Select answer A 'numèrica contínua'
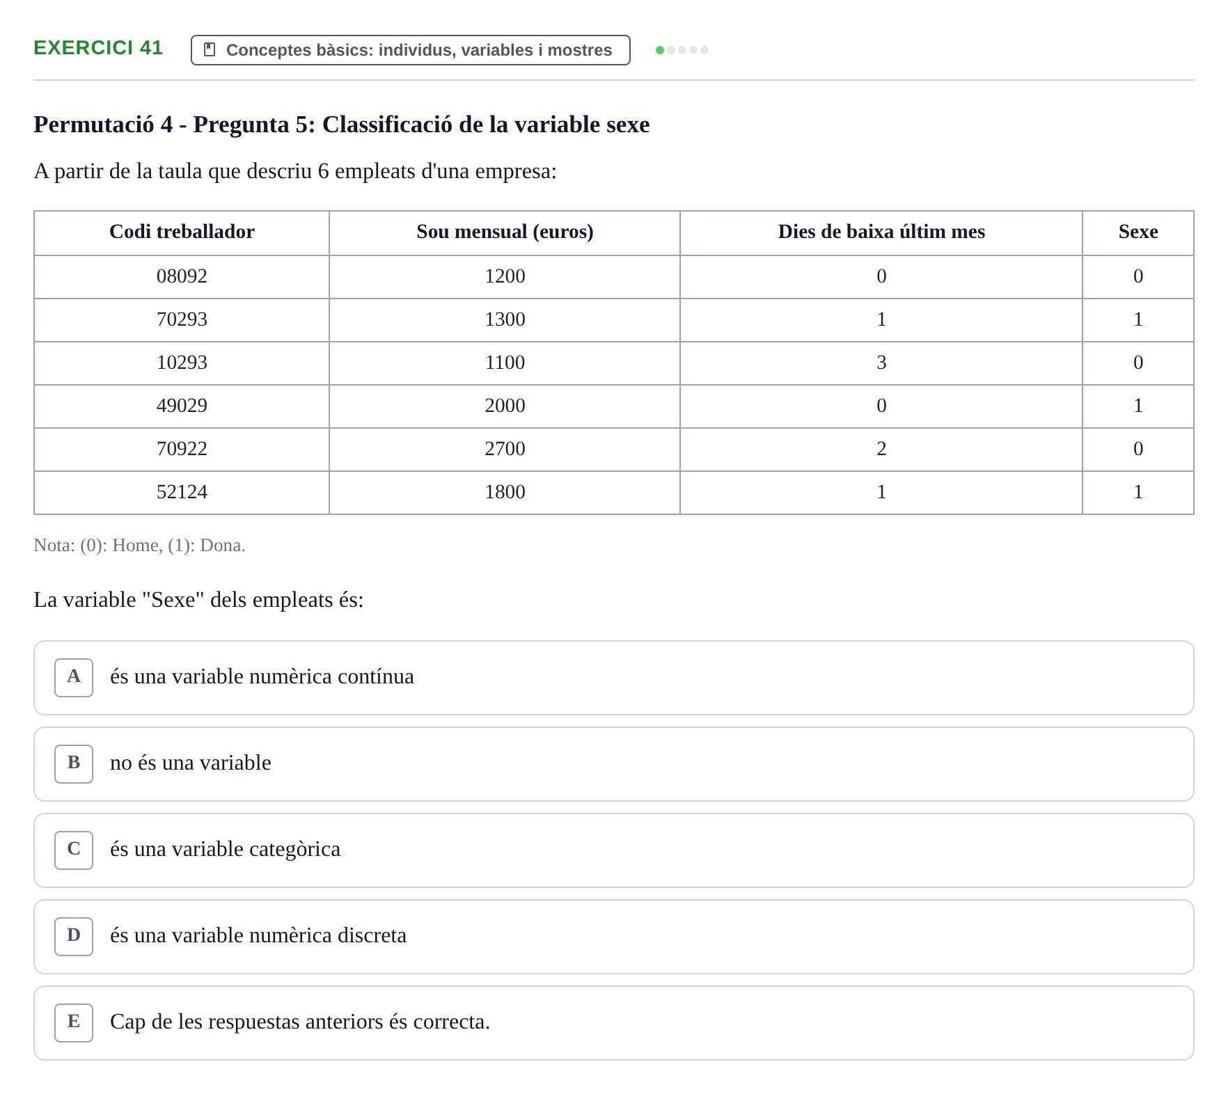Image resolution: width=1228 pixels, height=1094 pixels. pyautogui.click(x=614, y=678)
